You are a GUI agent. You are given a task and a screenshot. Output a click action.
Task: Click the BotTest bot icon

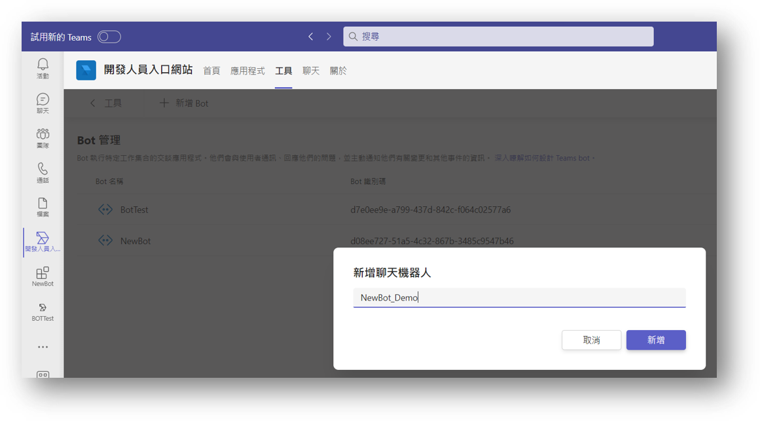(105, 210)
